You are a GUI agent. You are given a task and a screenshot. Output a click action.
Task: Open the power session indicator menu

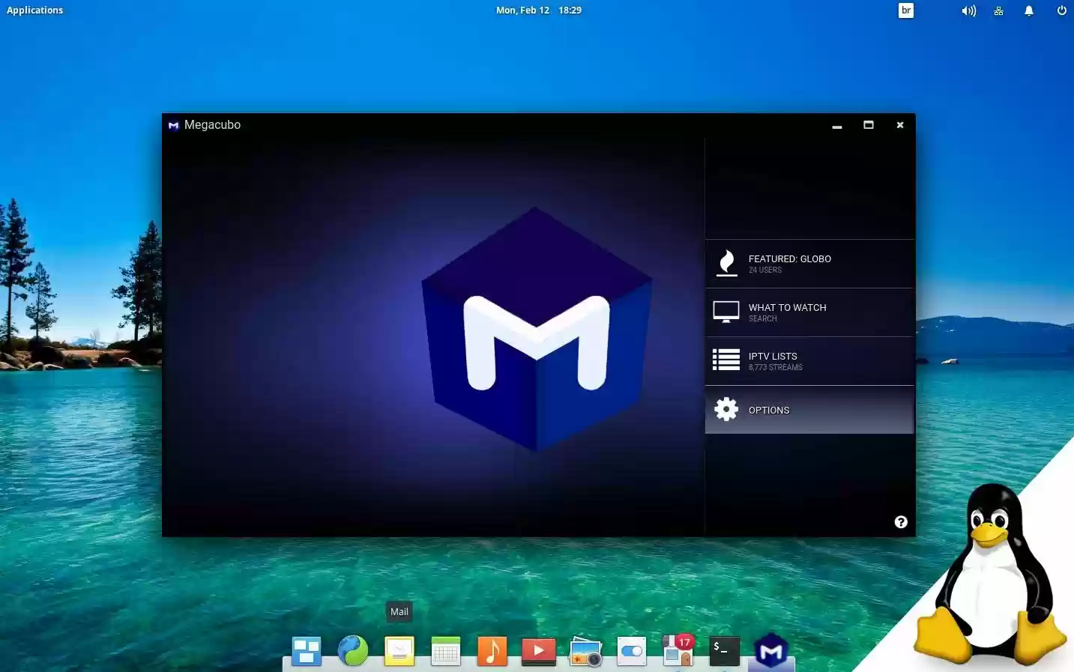[1061, 10]
